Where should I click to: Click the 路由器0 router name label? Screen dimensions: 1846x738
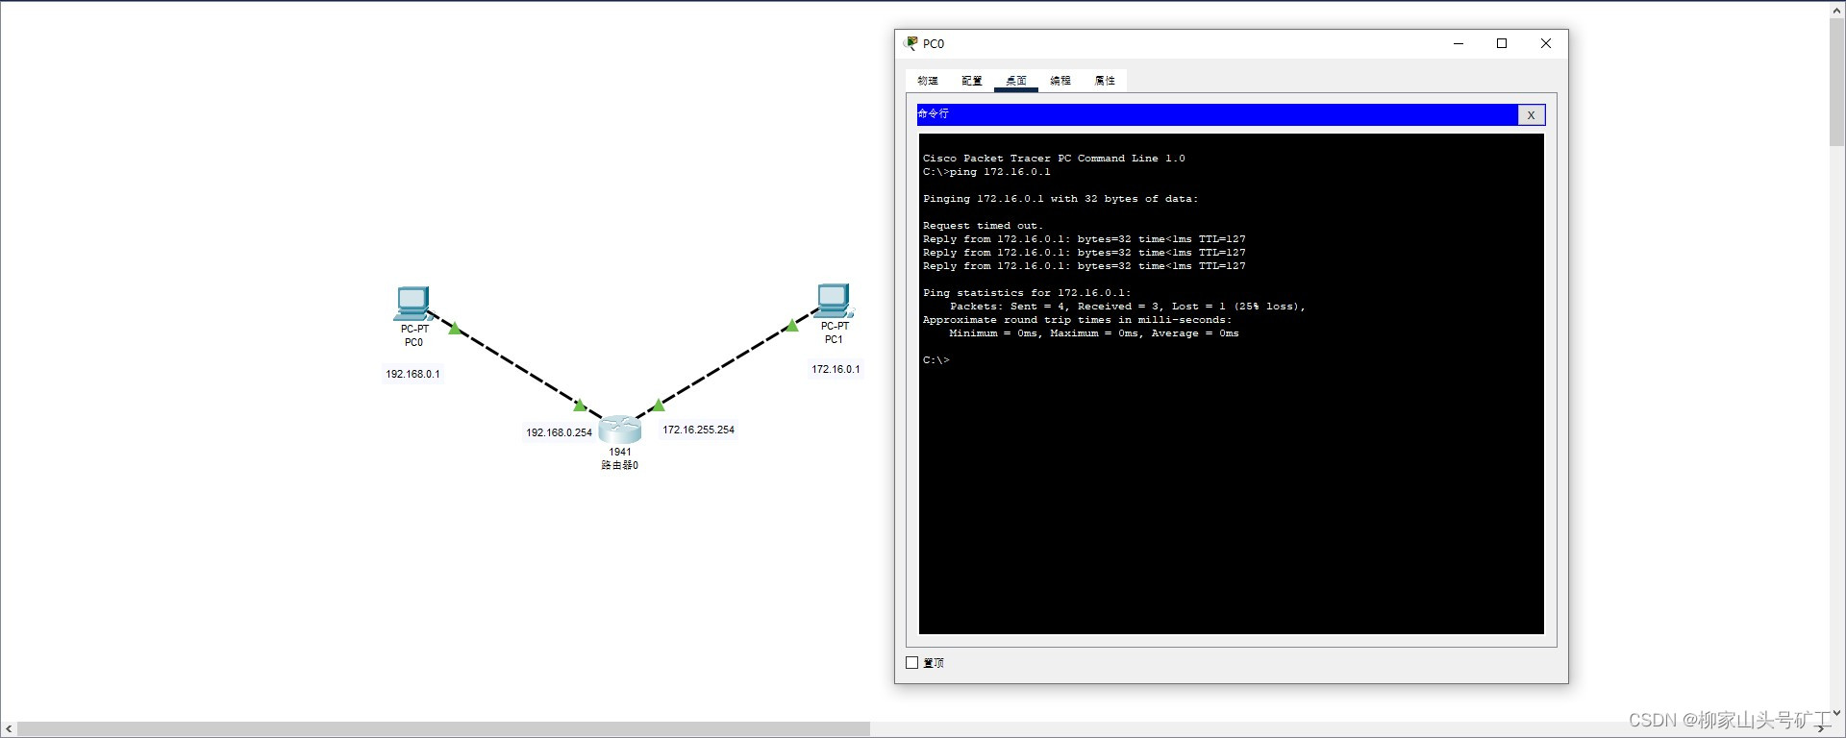coord(620,465)
